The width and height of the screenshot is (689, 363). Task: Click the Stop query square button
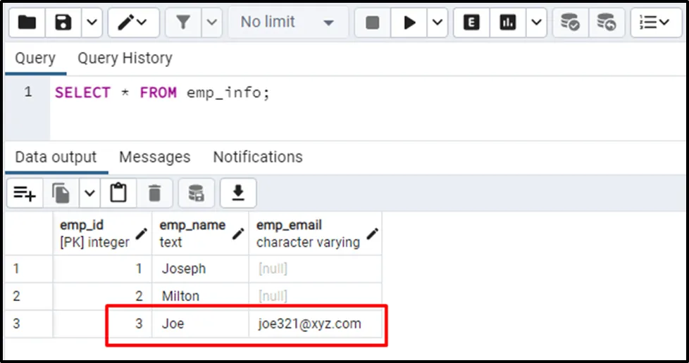tap(373, 23)
